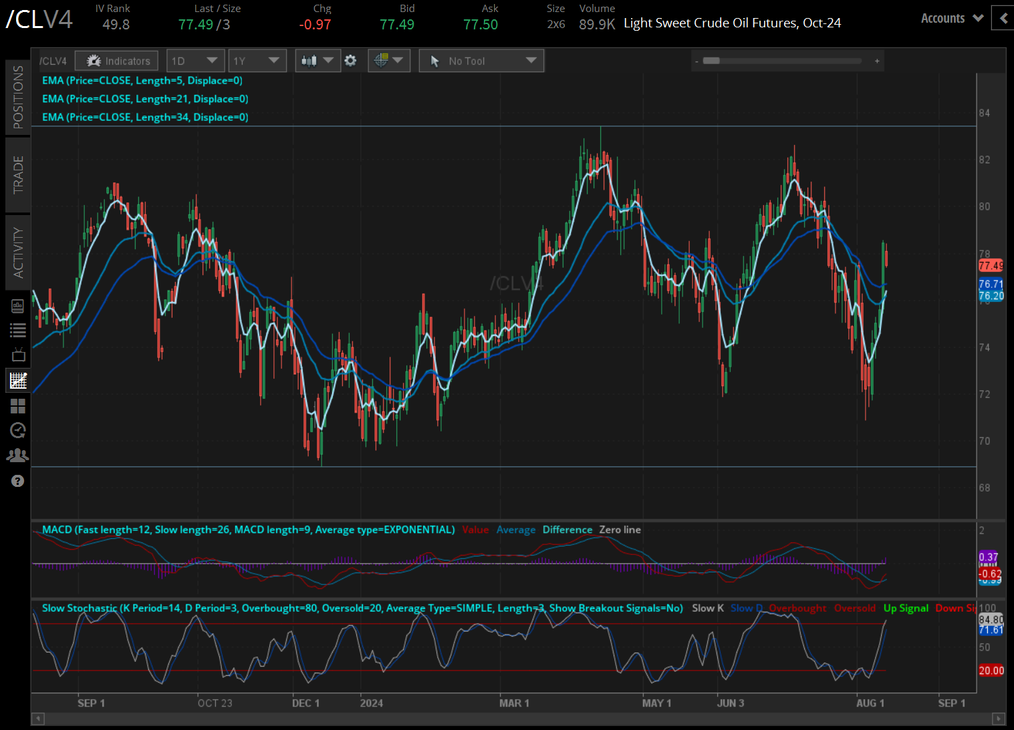Expand the No Tool drawing dropdown
This screenshot has width=1014, height=730.
pos(481,60)
